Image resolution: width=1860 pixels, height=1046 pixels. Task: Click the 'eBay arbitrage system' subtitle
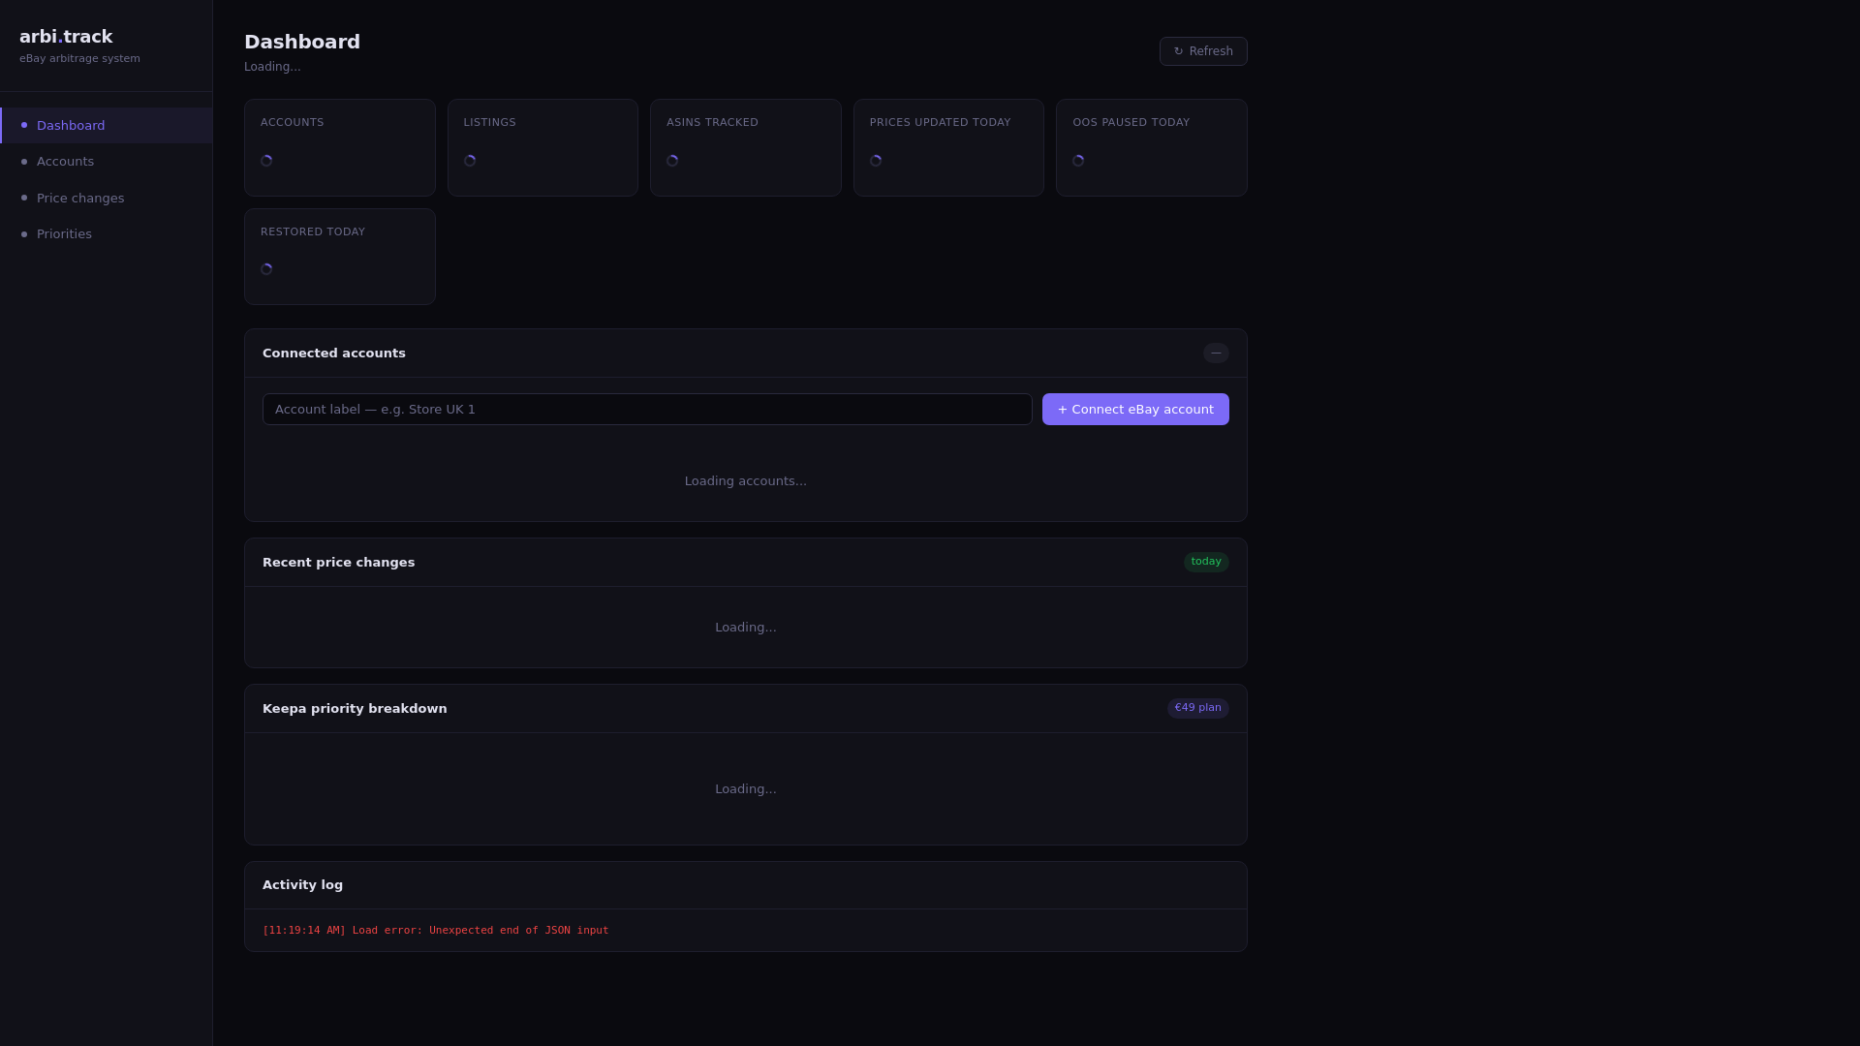point(79,59)
